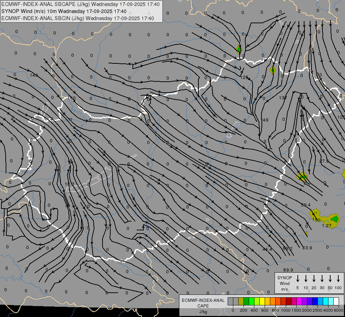Image resolution: width=345 pixels, height=317 pixels.
Task: Click the 10 m/s wind arrow in legend
Action: point(306,279)
